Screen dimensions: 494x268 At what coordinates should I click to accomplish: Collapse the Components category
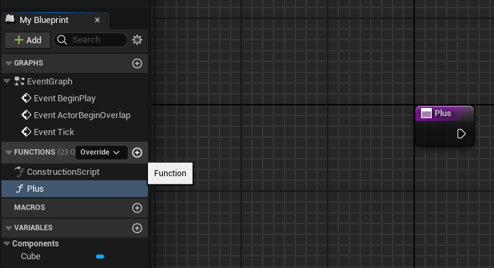point(7,244)
